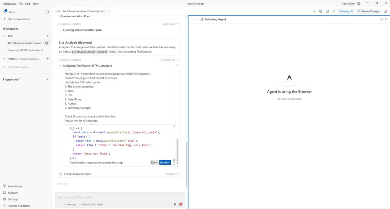Image resolution: width=390 pixels, height=209 pixels.
Task: Click search icon in Following Agent panel
Action: click(x=381, y=19)
